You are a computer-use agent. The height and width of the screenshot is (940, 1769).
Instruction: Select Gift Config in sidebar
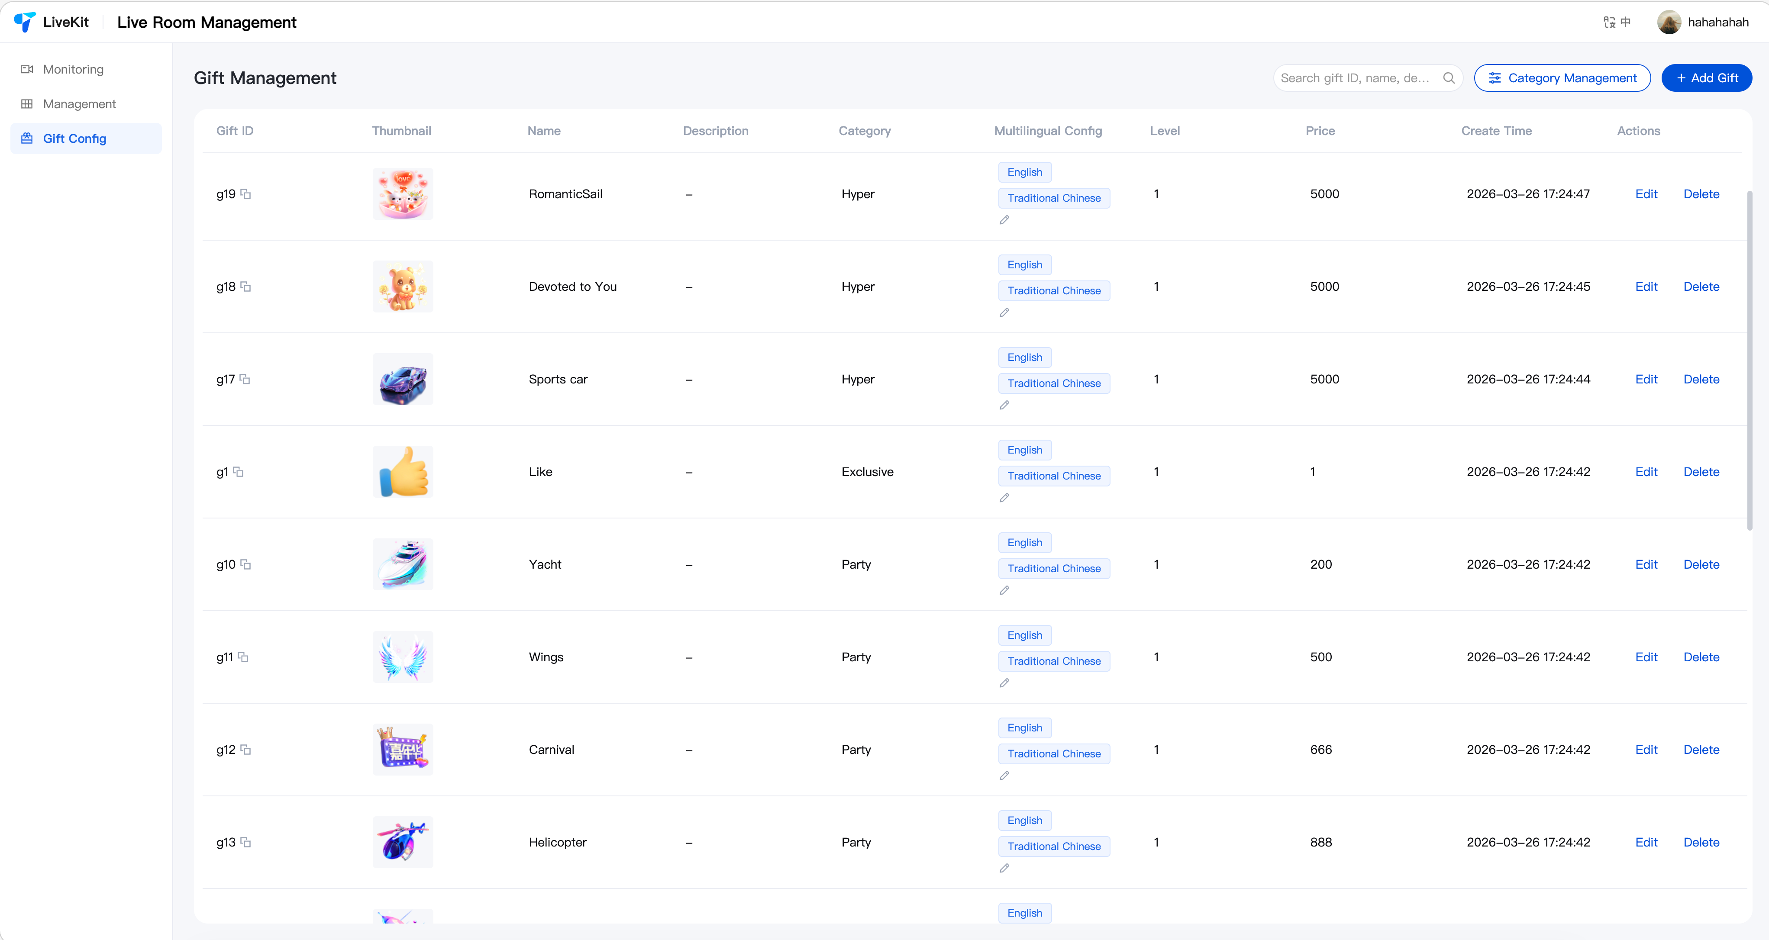[x=74, y=138]
